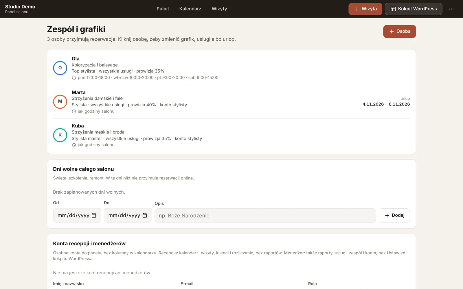Click the Od date input field
The height and width of the screenshot is (289, 463).
point(77,215)
